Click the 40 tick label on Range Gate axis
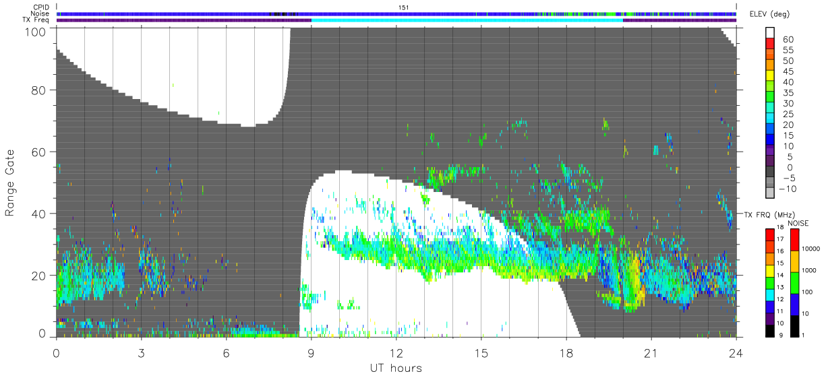Screen dimensions: 828x382 point(39,214)
